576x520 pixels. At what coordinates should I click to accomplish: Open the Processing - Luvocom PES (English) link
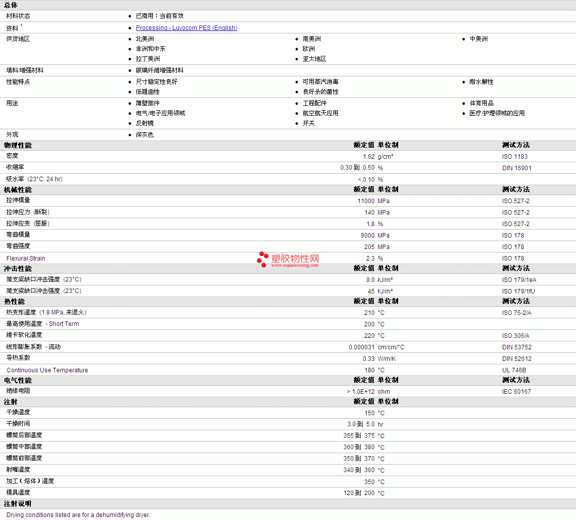tap(186, 28)
